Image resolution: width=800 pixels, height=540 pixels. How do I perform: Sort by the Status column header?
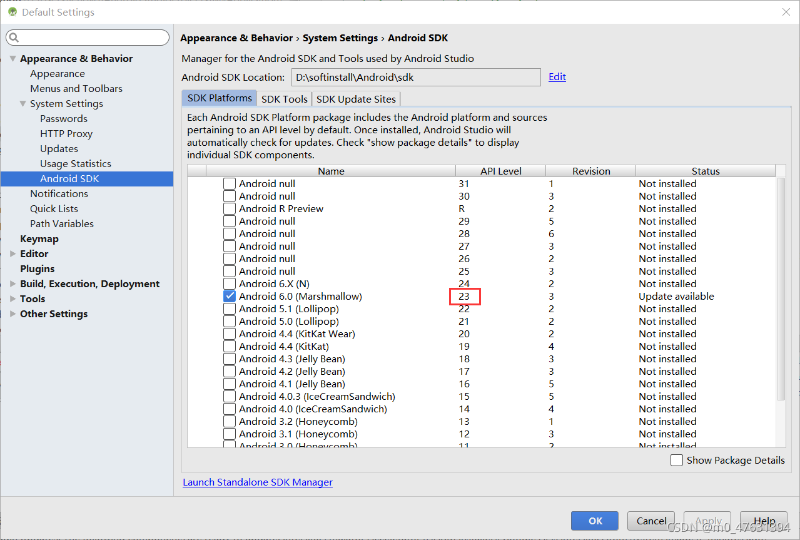point(706,171)
